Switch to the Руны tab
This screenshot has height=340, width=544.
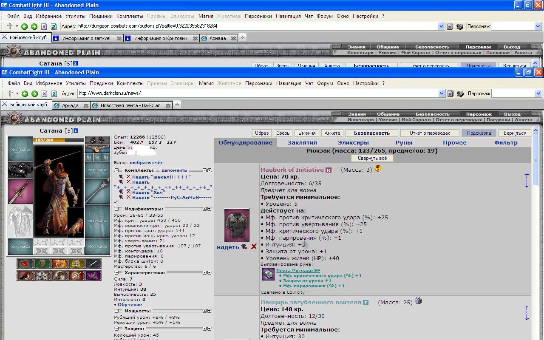click(404, 143)
